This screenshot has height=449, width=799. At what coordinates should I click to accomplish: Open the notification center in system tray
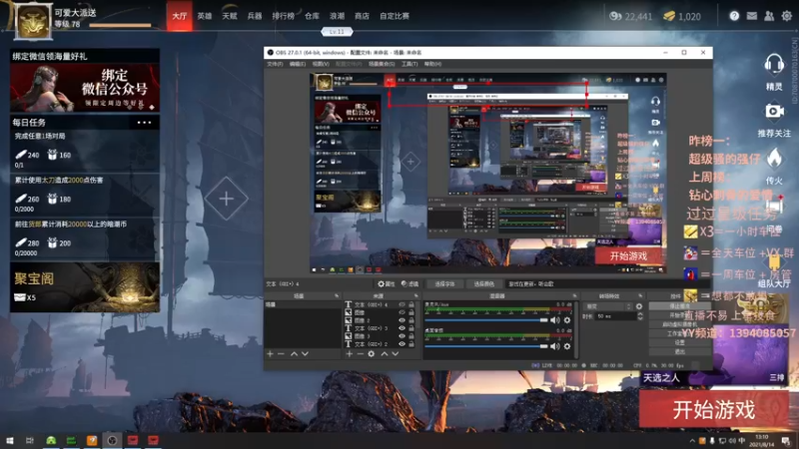click(x=786, y=440)
